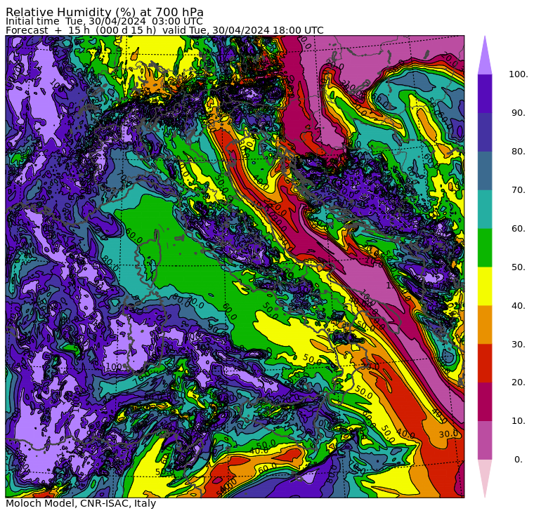Image resolution: width=534 pixels, height=513 pixels.
Task: Click the 'Relative Humidity (%) at 700 hPa' title
Action: [105, 11]
